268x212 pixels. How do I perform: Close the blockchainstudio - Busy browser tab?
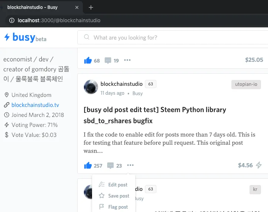click(x=77, y=7)
